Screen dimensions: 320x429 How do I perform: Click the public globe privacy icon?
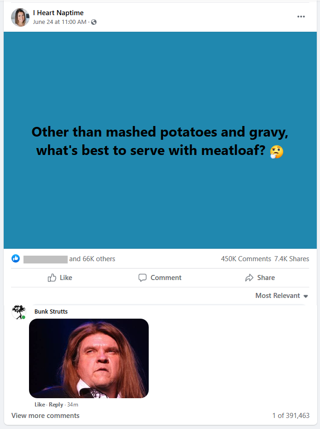[94, 22]
